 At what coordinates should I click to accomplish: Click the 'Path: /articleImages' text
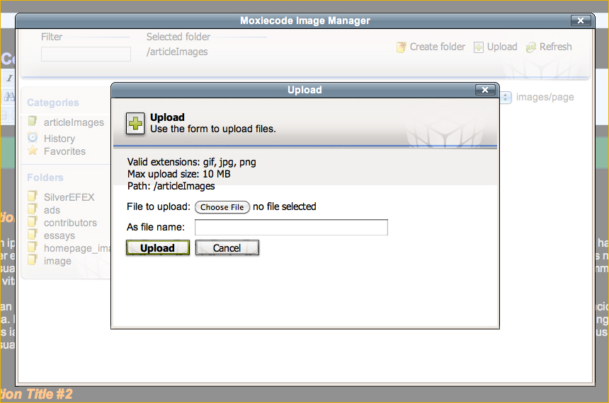click(x=171, y=186)
